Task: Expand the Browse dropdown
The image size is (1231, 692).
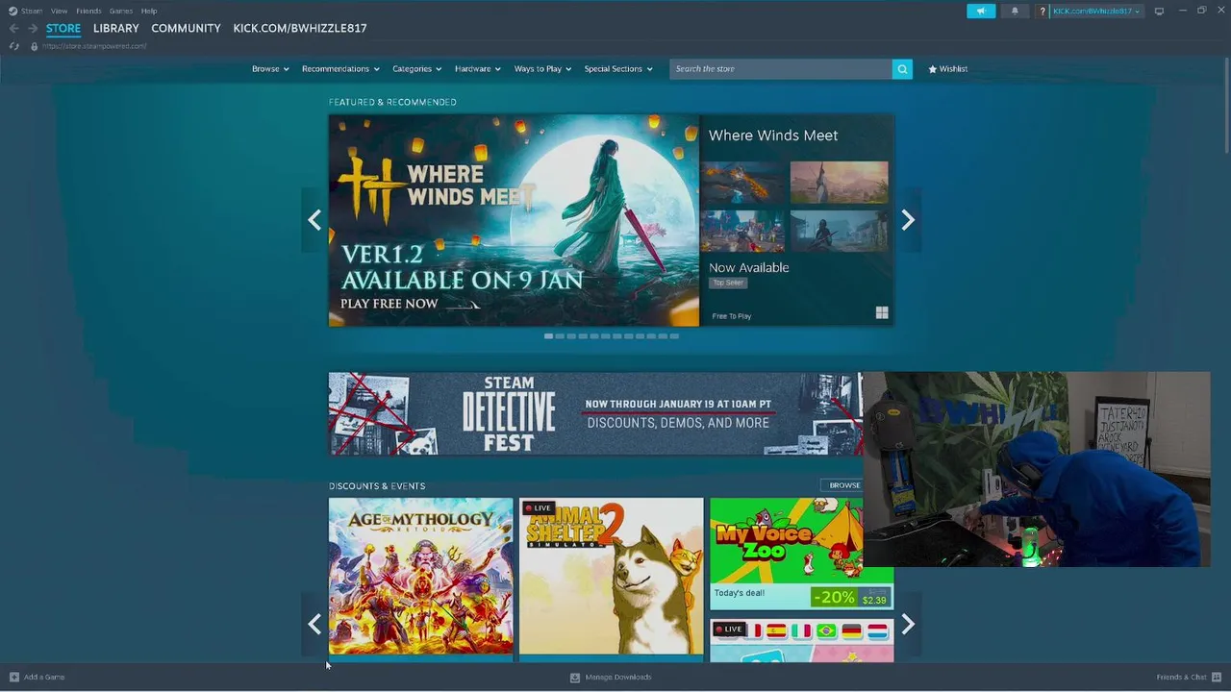Action: pos(270,69)
